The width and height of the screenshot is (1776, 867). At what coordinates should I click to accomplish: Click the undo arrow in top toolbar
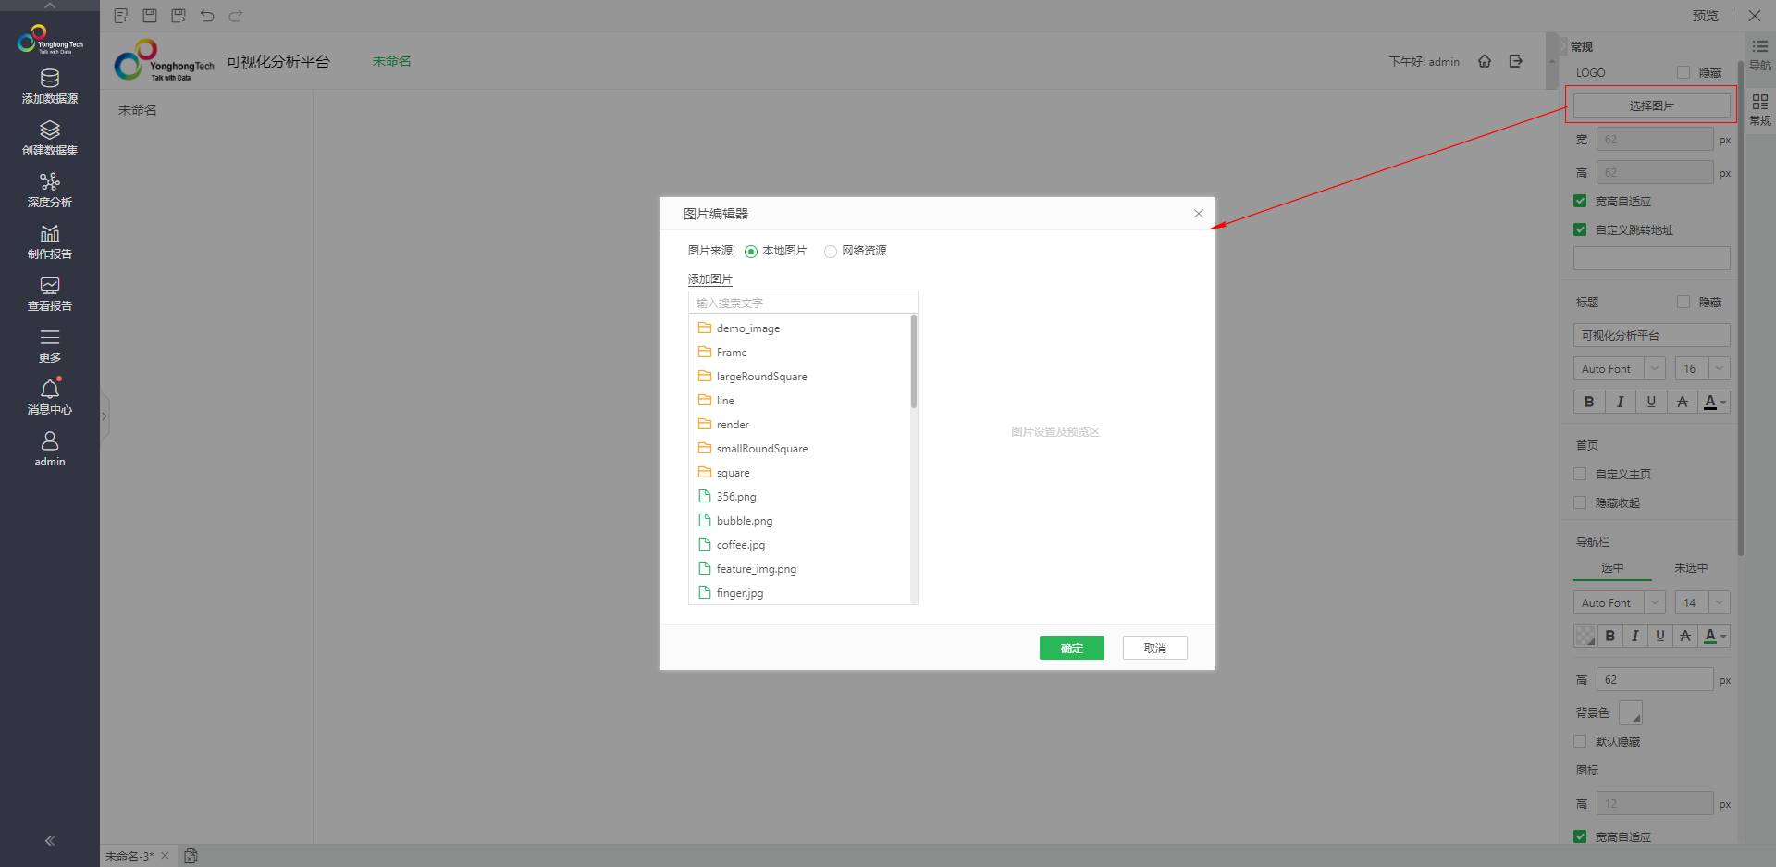(207, 16)
